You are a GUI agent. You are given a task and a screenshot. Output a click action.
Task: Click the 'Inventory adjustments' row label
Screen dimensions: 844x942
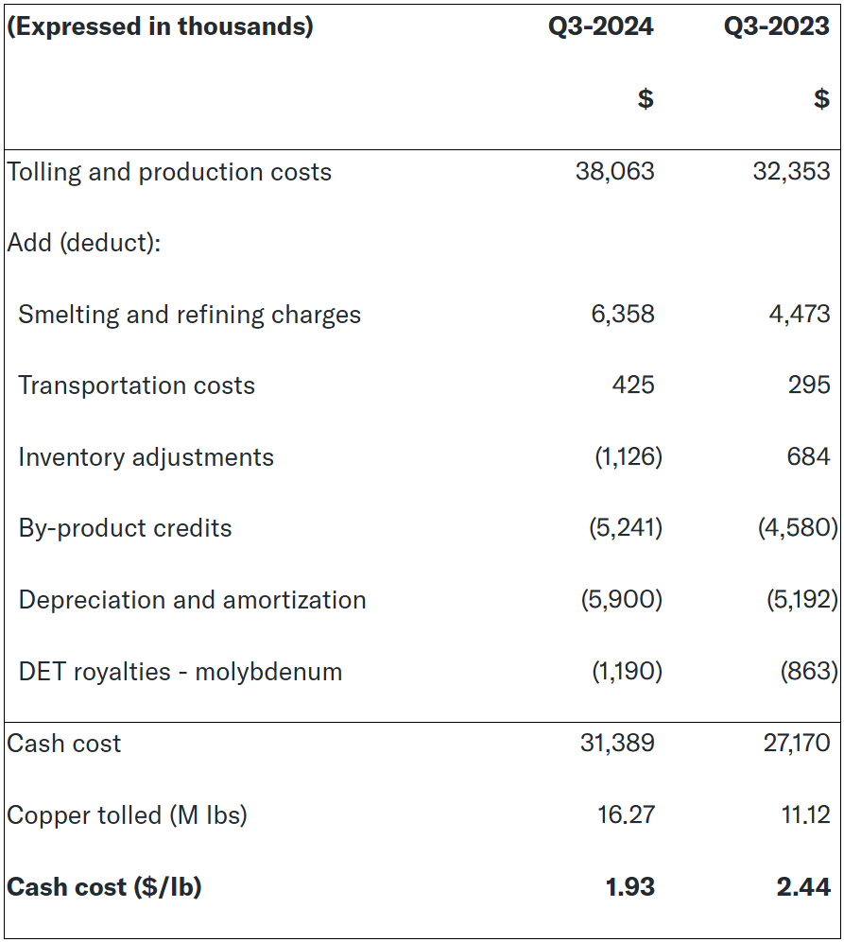(x=146, y=457)
